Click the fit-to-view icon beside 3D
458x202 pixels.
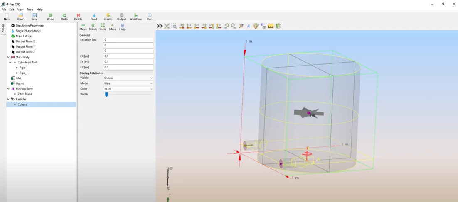(x=167, y=26)
